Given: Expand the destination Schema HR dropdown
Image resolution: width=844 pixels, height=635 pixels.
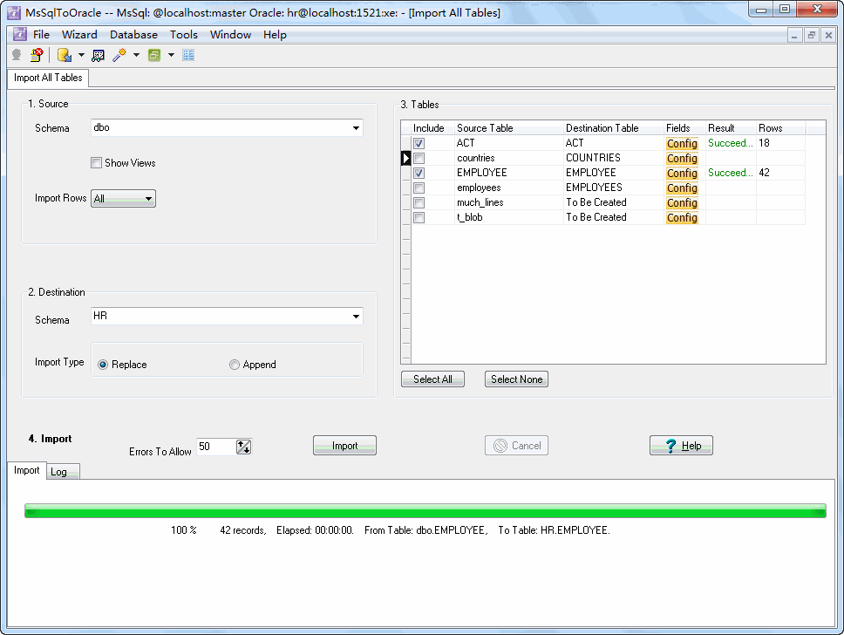Looking at the screenshot, I should (356, 316).
